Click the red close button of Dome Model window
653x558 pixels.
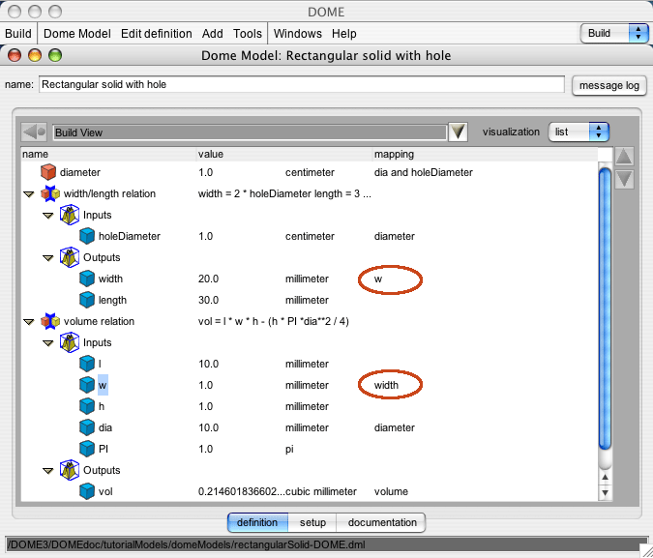click(x=15, y=55)
